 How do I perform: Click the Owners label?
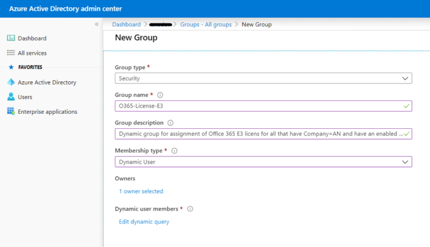click(x=125, y=178)
